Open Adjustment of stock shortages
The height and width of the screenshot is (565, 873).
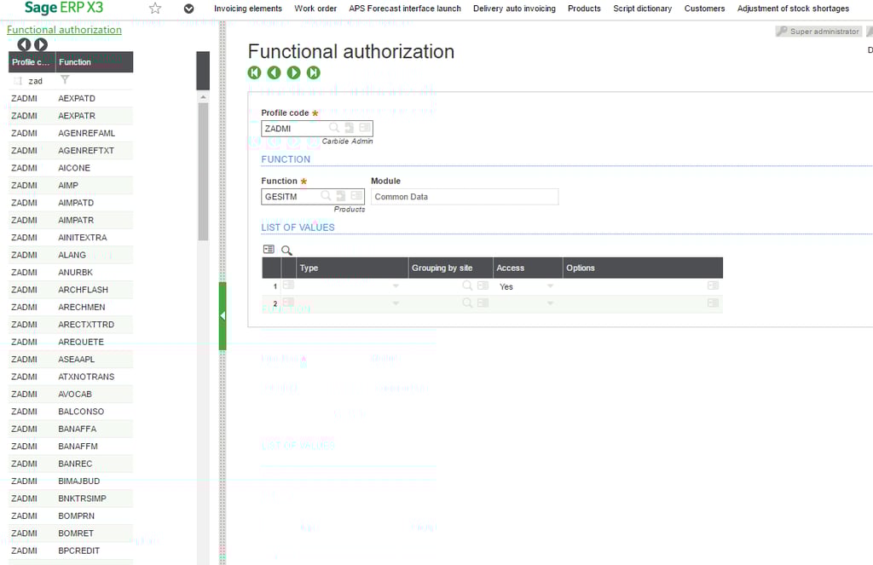(x=793, y=9)
